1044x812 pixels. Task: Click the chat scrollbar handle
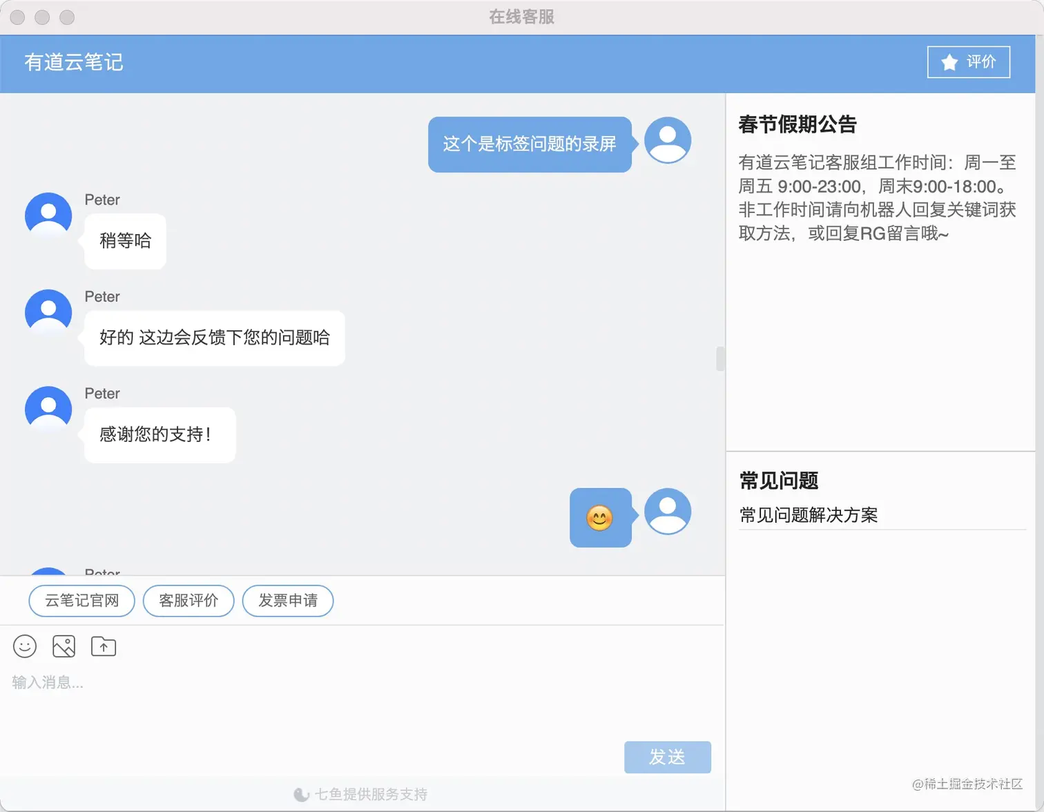coord(720,359)
